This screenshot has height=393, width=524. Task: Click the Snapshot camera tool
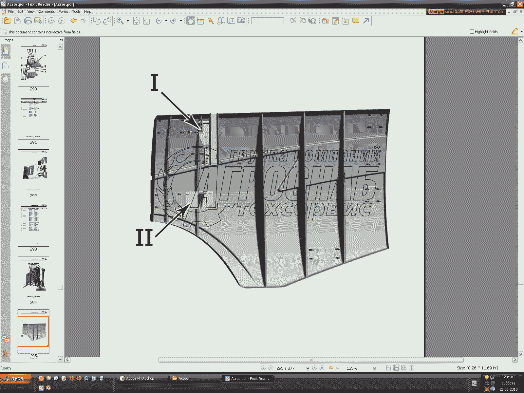[241, 21]
